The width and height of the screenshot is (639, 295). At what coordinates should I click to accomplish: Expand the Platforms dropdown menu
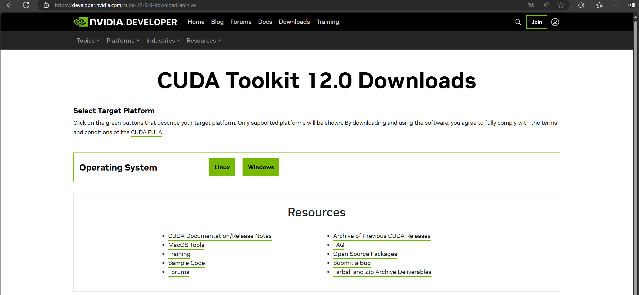pyautogui.click(x=123, y=41)
